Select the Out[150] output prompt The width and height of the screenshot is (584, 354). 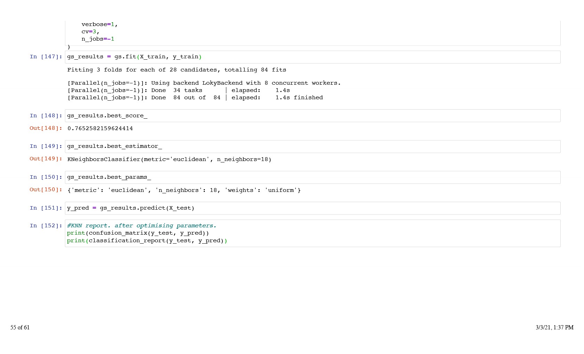46,190
